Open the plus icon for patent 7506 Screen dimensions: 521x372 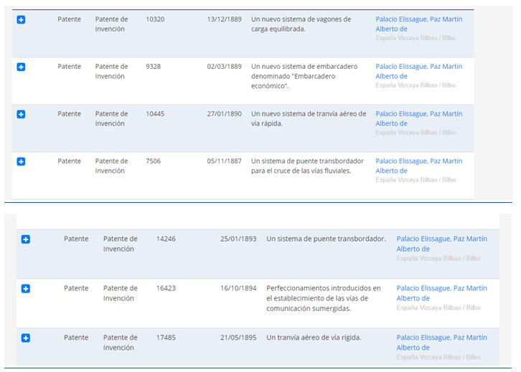click(x=21, y=161)
